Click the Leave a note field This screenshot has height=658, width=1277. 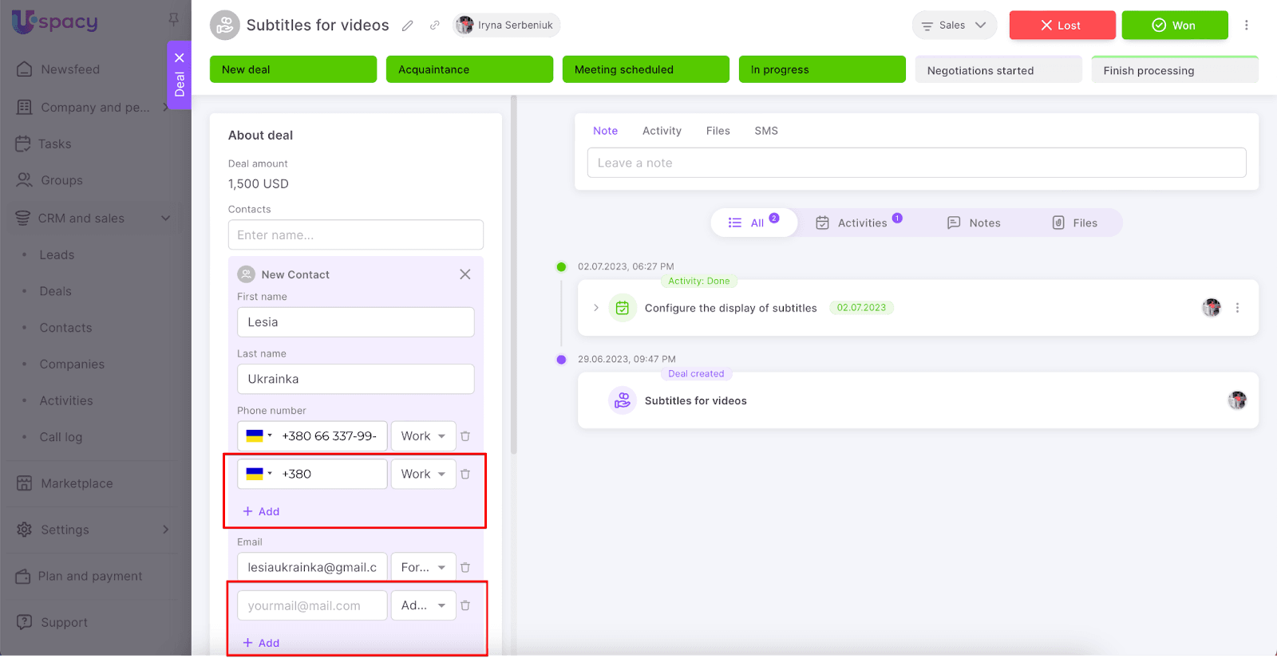click(916, 163)
